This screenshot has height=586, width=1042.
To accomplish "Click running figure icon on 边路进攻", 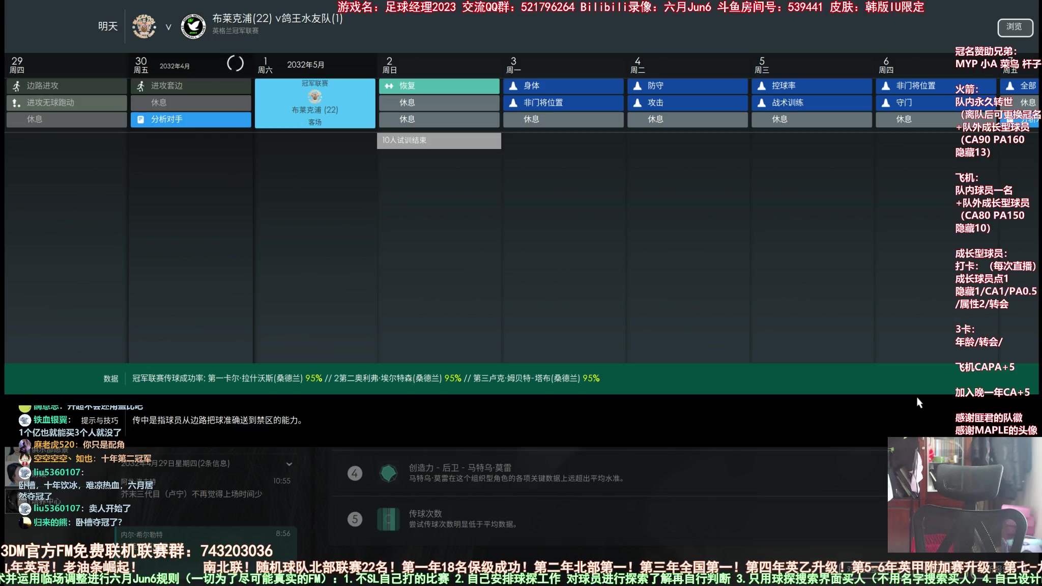I will 17,86.
